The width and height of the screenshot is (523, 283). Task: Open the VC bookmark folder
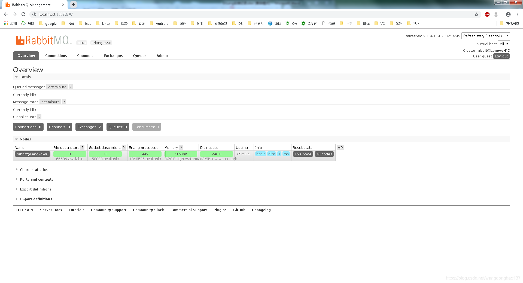pos(380,23)
